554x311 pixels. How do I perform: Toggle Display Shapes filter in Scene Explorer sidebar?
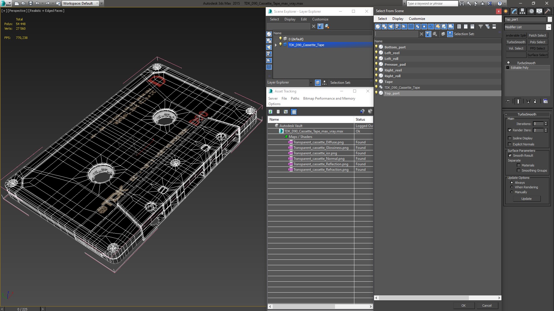tap(269, 41)
